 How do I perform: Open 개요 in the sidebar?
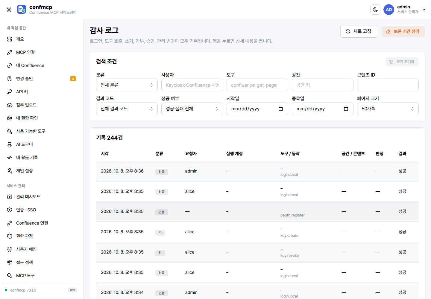(x=42, y=39)
